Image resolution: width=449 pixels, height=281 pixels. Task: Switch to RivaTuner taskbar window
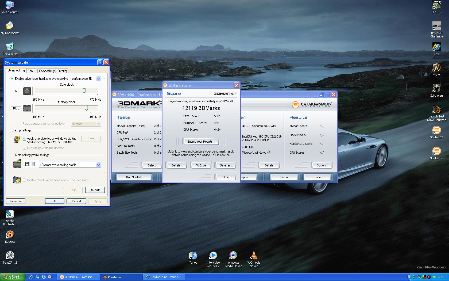(x=122, y=277)
